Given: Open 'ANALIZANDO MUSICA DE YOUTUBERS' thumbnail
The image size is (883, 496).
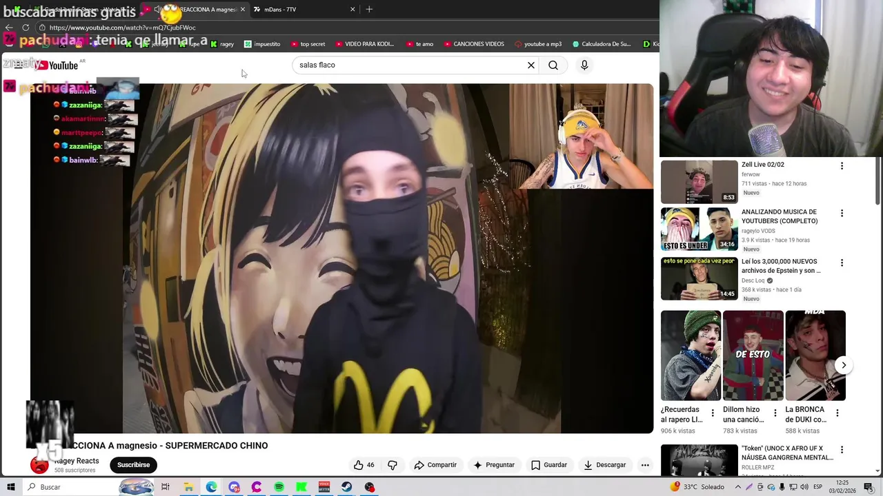Looking at the screenshot, I should coord(699,229).
